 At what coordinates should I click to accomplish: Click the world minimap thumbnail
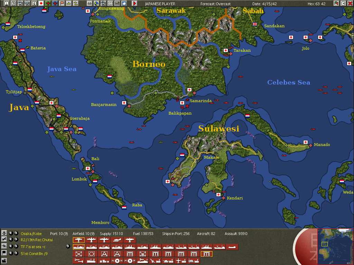[335, 246]
